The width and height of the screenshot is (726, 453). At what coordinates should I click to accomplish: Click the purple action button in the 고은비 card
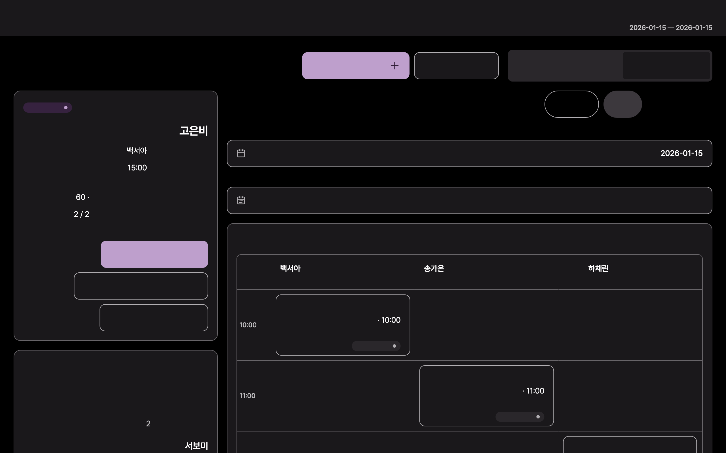[x=154, y=254]
